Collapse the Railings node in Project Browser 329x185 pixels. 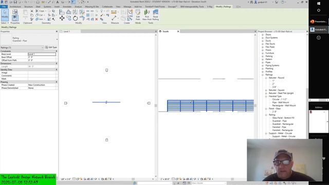click(263, 75)
